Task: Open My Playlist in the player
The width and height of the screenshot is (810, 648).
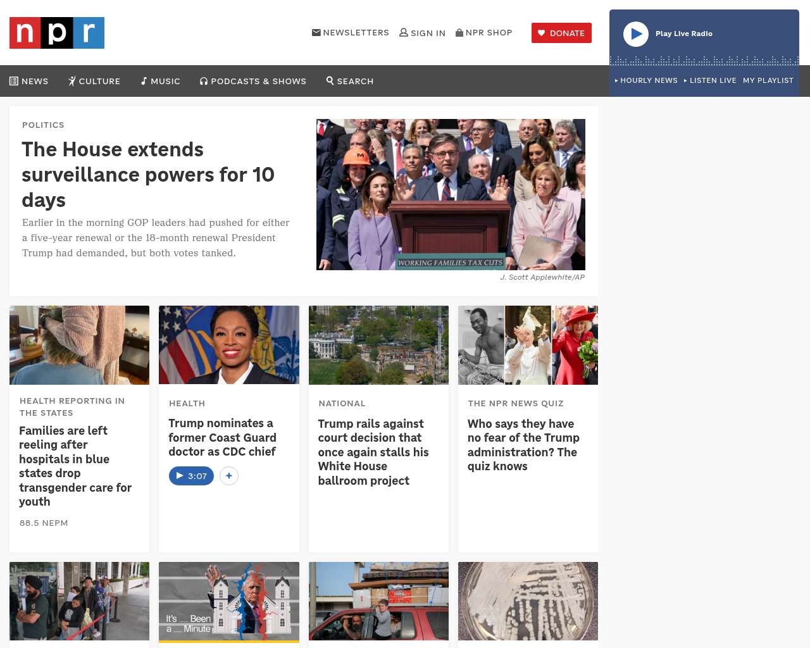Action: (x=768, y=80)
